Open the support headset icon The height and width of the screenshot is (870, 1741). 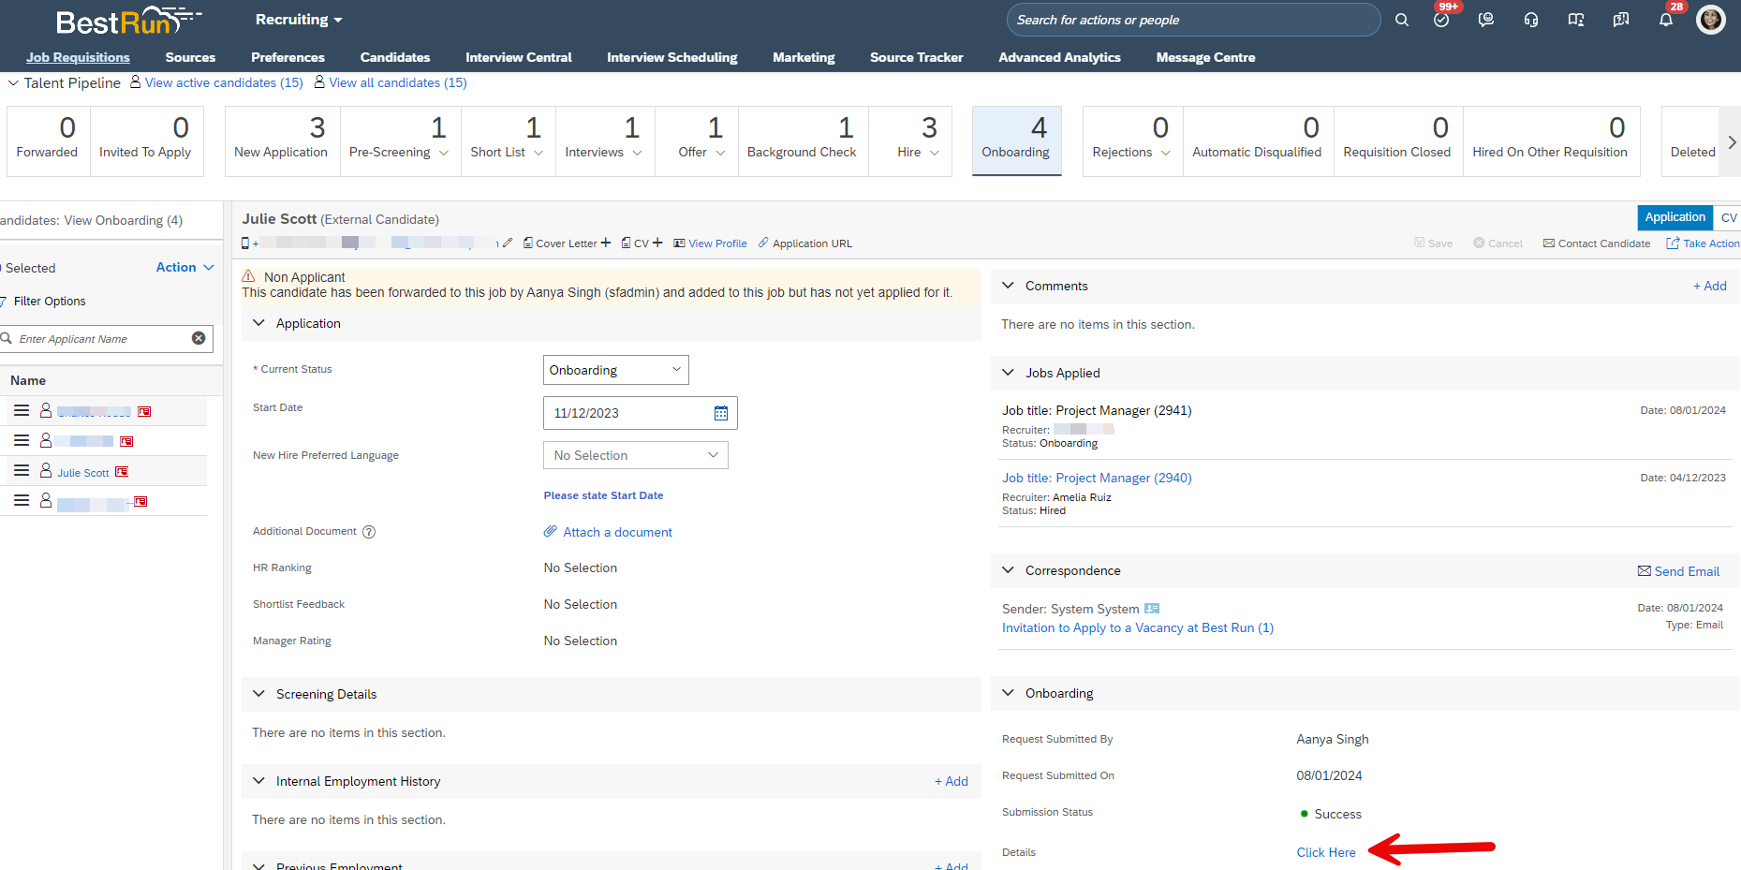[x=1531, y=20]
